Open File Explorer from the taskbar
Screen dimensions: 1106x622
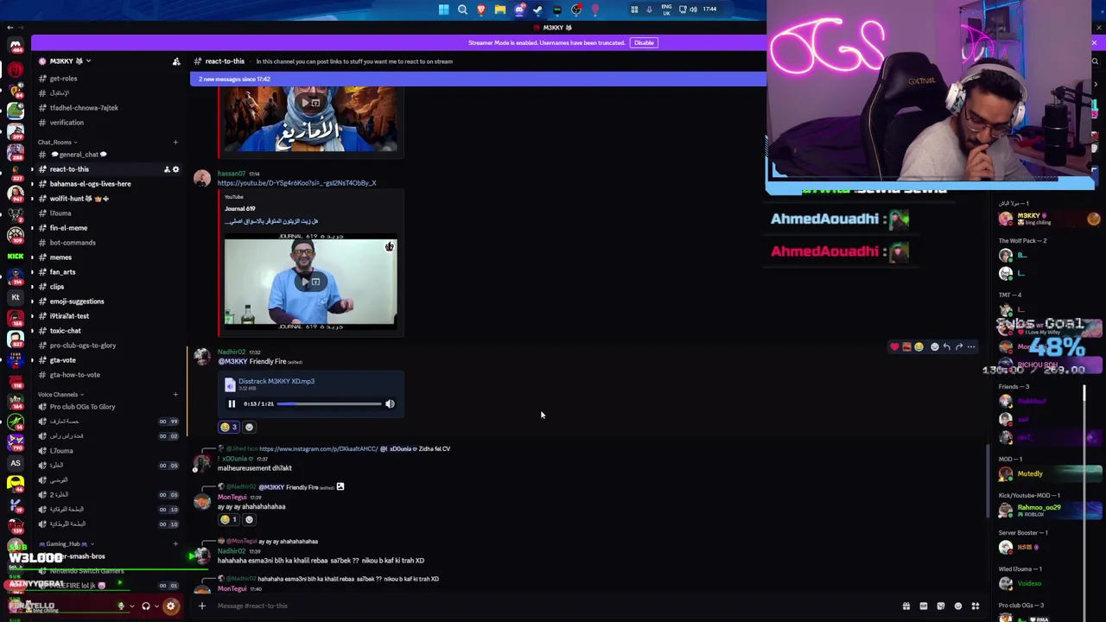pyautogui.click(x=500, y=10)
